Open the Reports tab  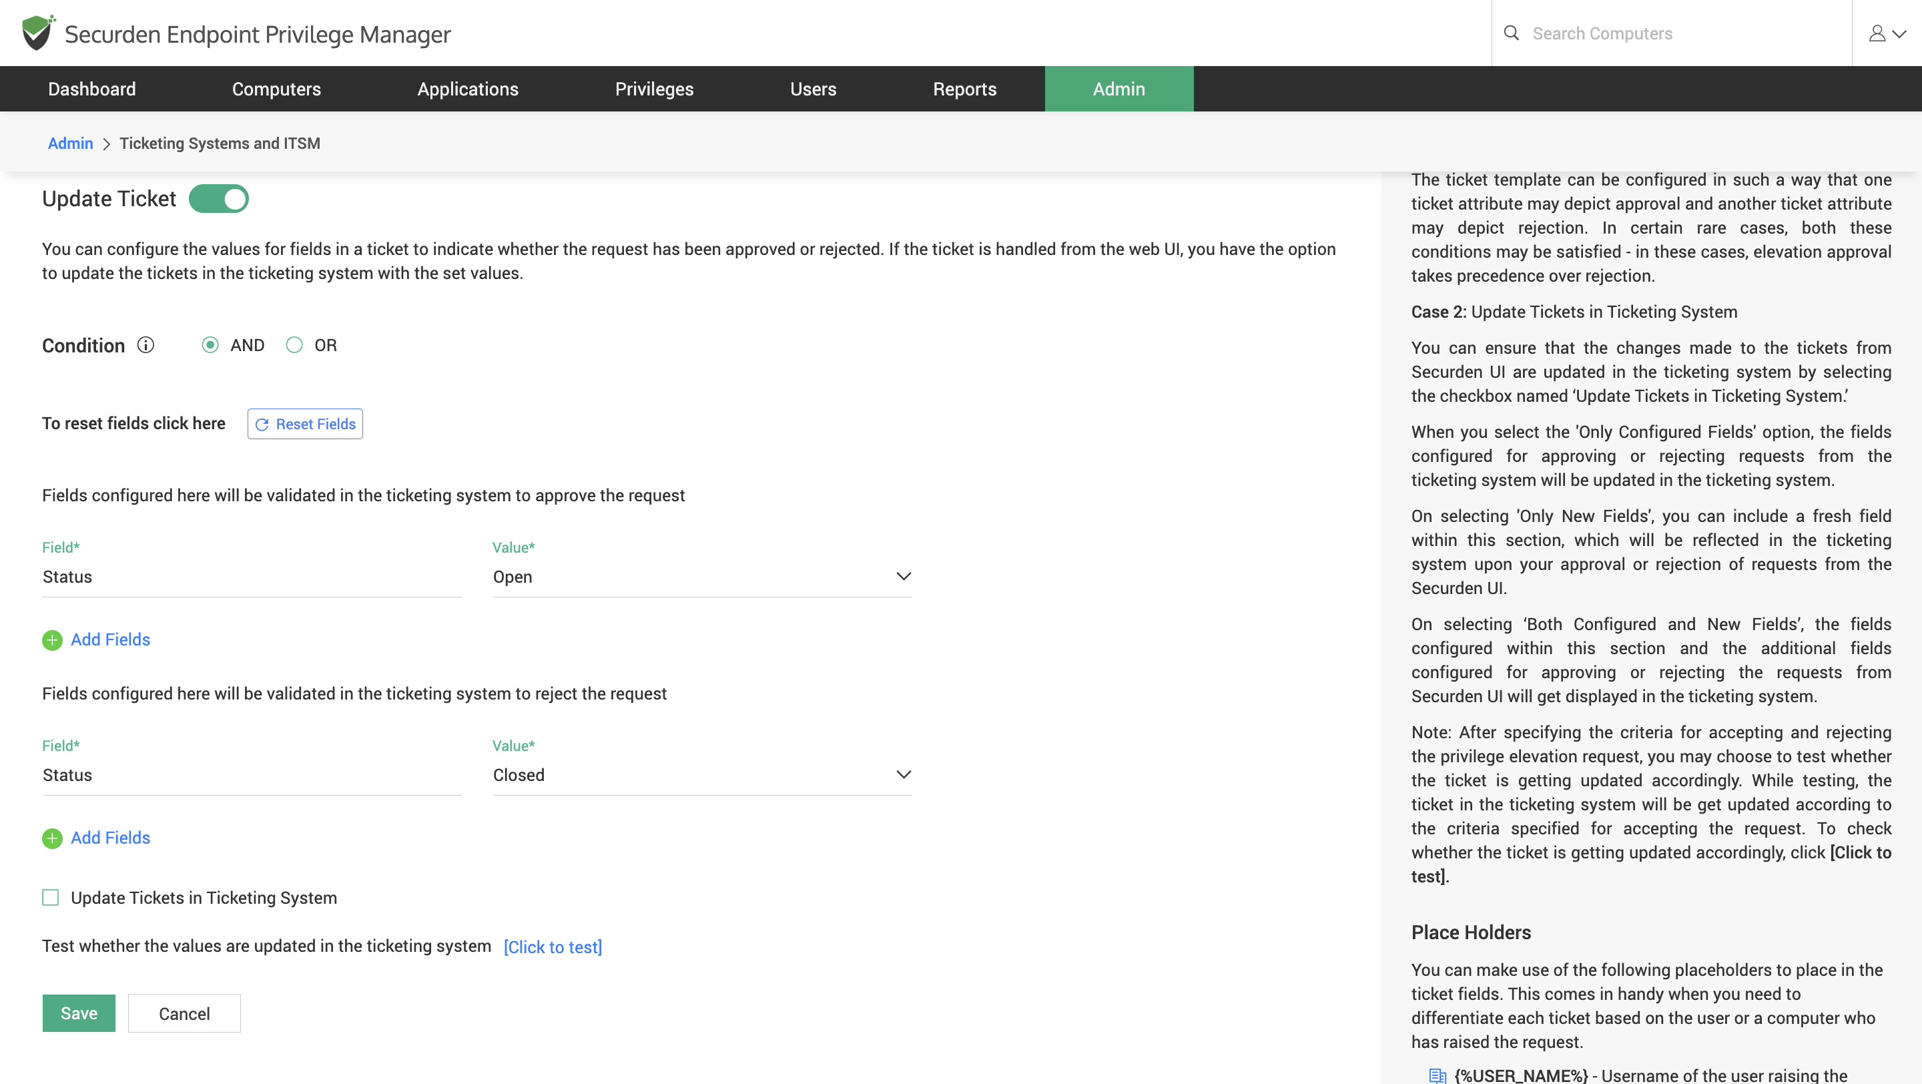coord(965,89)
